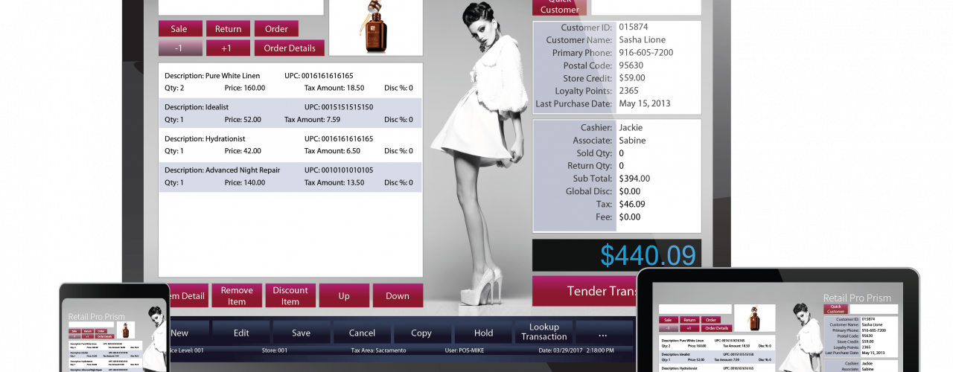Click loyalty points value 2365
Image resolution: width=953 pixels, height=372 pixels.
pos(628,91)
